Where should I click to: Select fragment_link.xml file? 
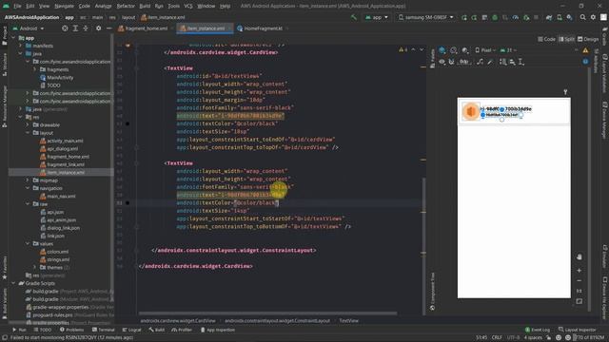coord(62,164)
